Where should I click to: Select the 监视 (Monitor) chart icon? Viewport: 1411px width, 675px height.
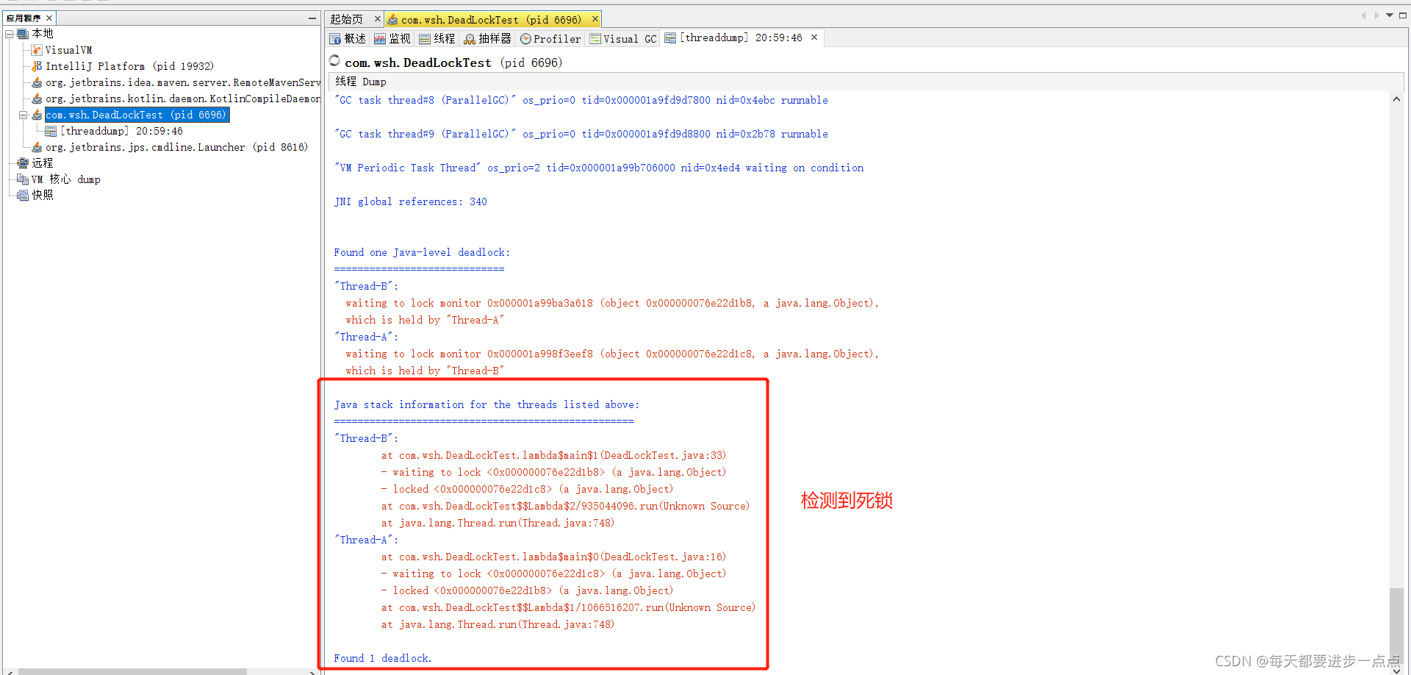click(x=381, y=38)
